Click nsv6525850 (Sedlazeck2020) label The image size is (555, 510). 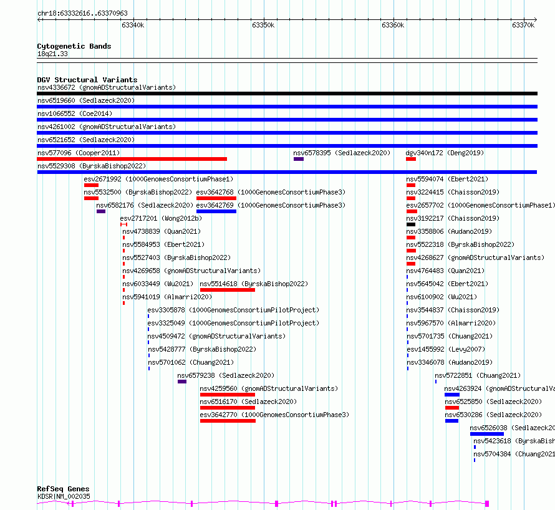click(493, 402)
